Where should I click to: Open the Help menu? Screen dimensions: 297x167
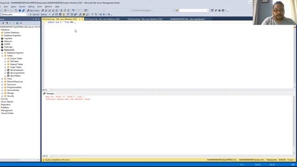click(57, 6)
